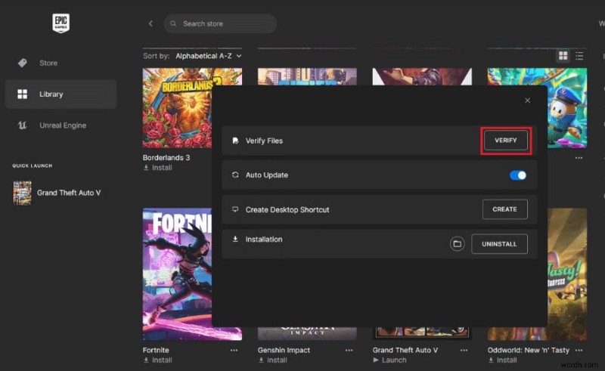This screenshot has width=605, height=371.
Task: Click the Grand Theft Auto V library title
Action: click(405, 350)
